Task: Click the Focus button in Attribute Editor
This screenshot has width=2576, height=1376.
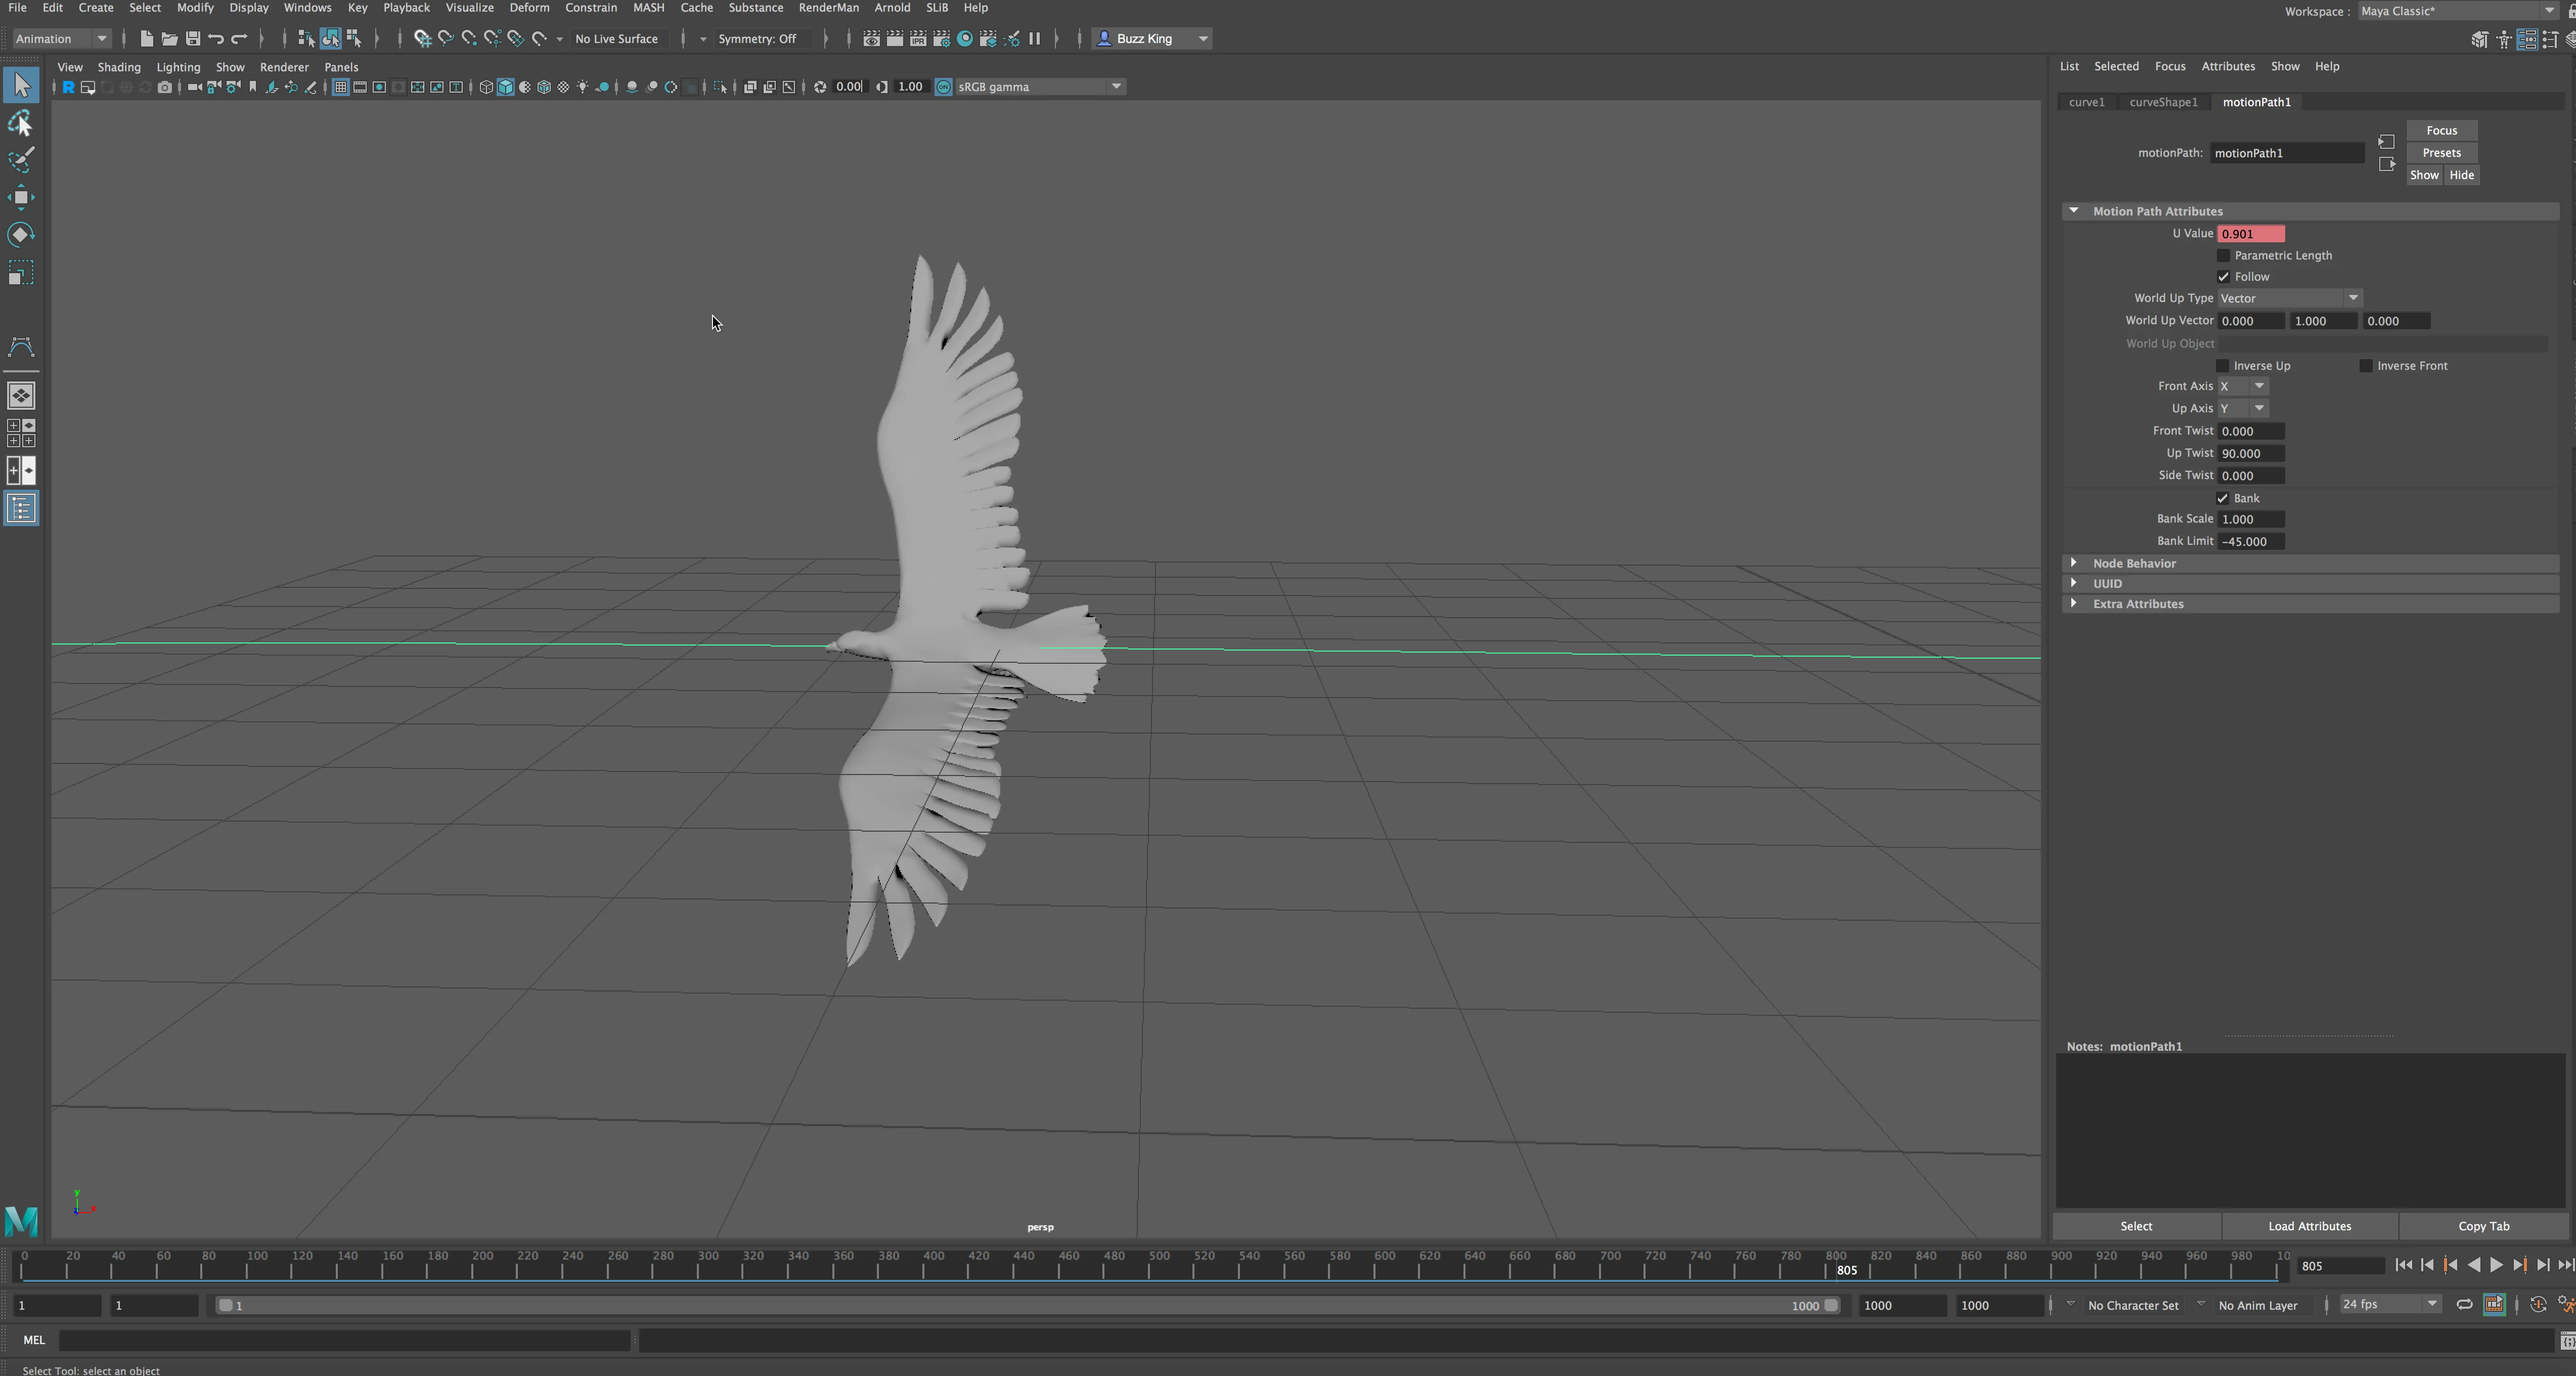Action: (x=2441, y=131)
